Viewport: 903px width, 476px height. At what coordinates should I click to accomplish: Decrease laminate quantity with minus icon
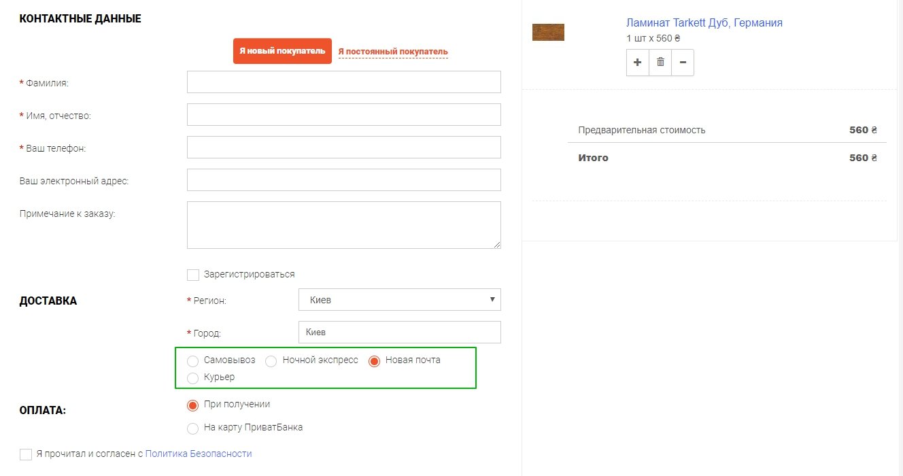coord(683,63)
